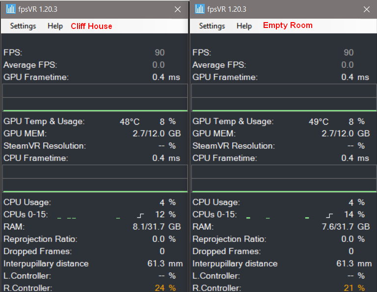This screenshot has width=377, height=292.
Task: Click CPU frametime graph in Cliff House window
Action: pyautogui.click(x=95, y=178)
